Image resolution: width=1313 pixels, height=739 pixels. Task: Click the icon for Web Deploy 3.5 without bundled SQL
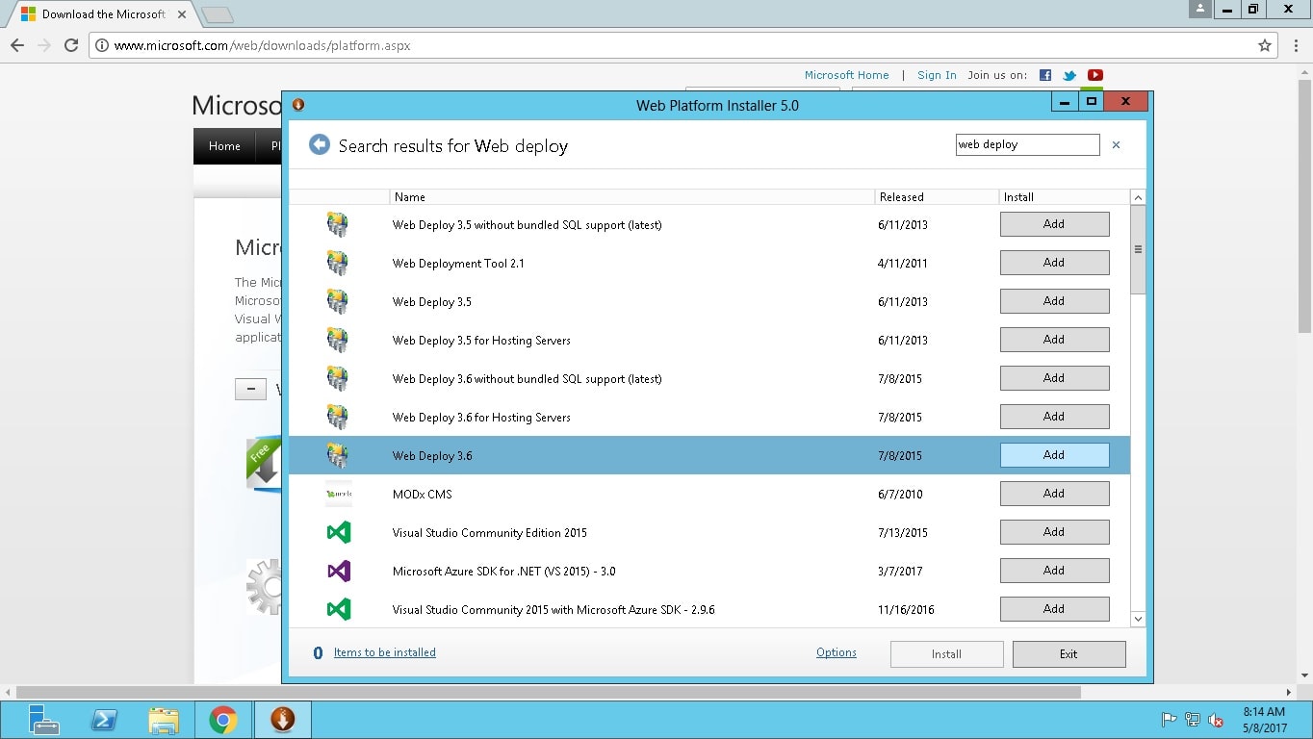[337, 224]
